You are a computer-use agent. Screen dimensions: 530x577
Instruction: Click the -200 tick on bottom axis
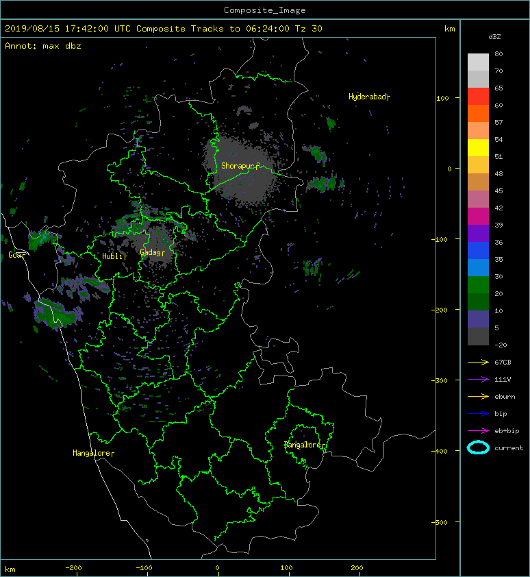tap(73, 568)
